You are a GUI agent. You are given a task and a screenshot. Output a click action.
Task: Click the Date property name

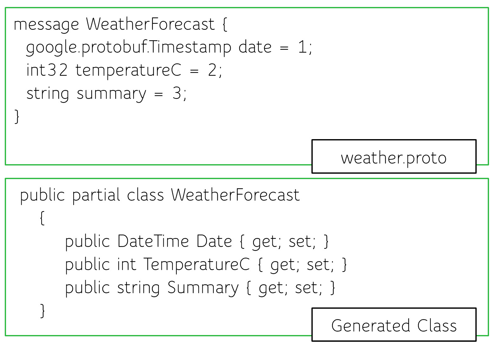tap(214, 242)
